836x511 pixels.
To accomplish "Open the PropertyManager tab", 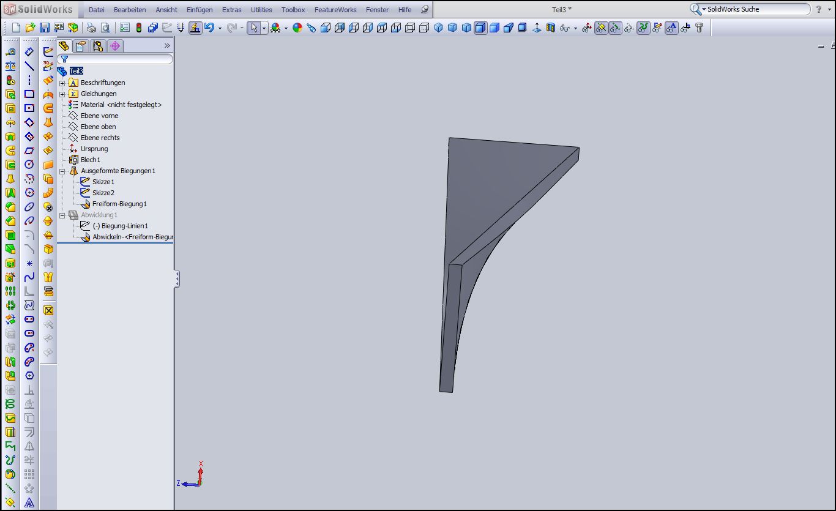I will click(x=81, y=46).
